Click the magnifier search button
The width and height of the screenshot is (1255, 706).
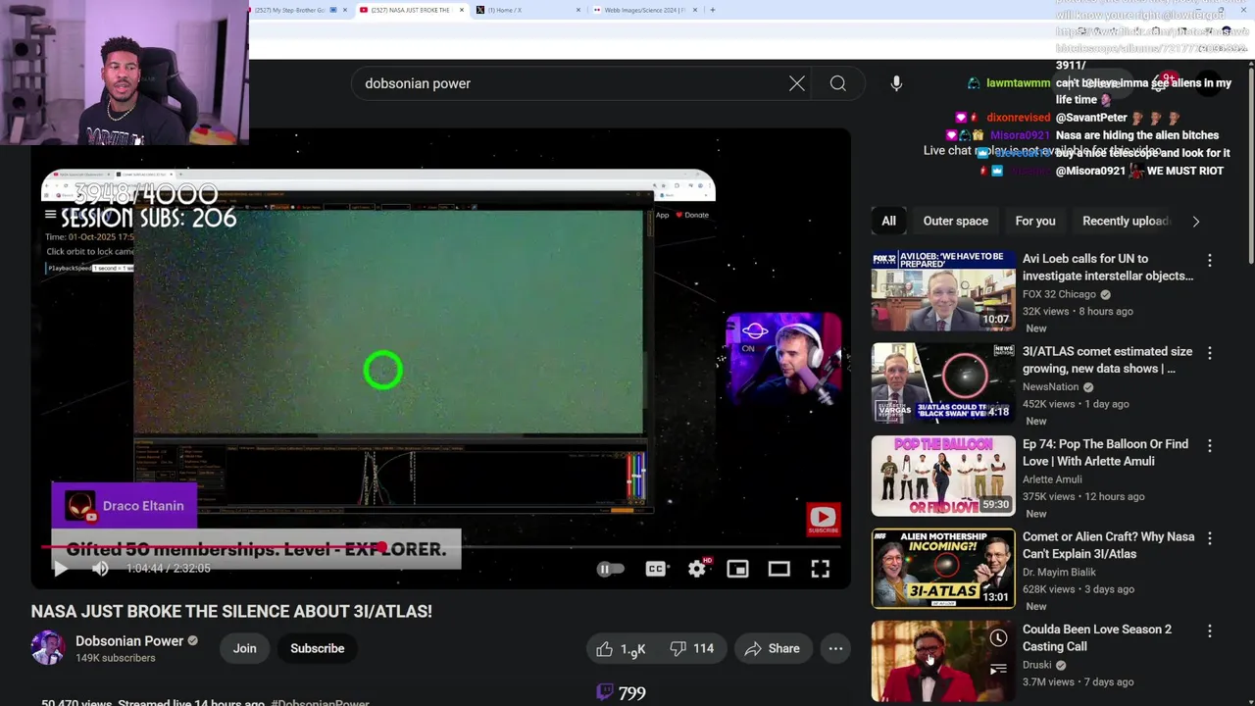click(838, 83)
